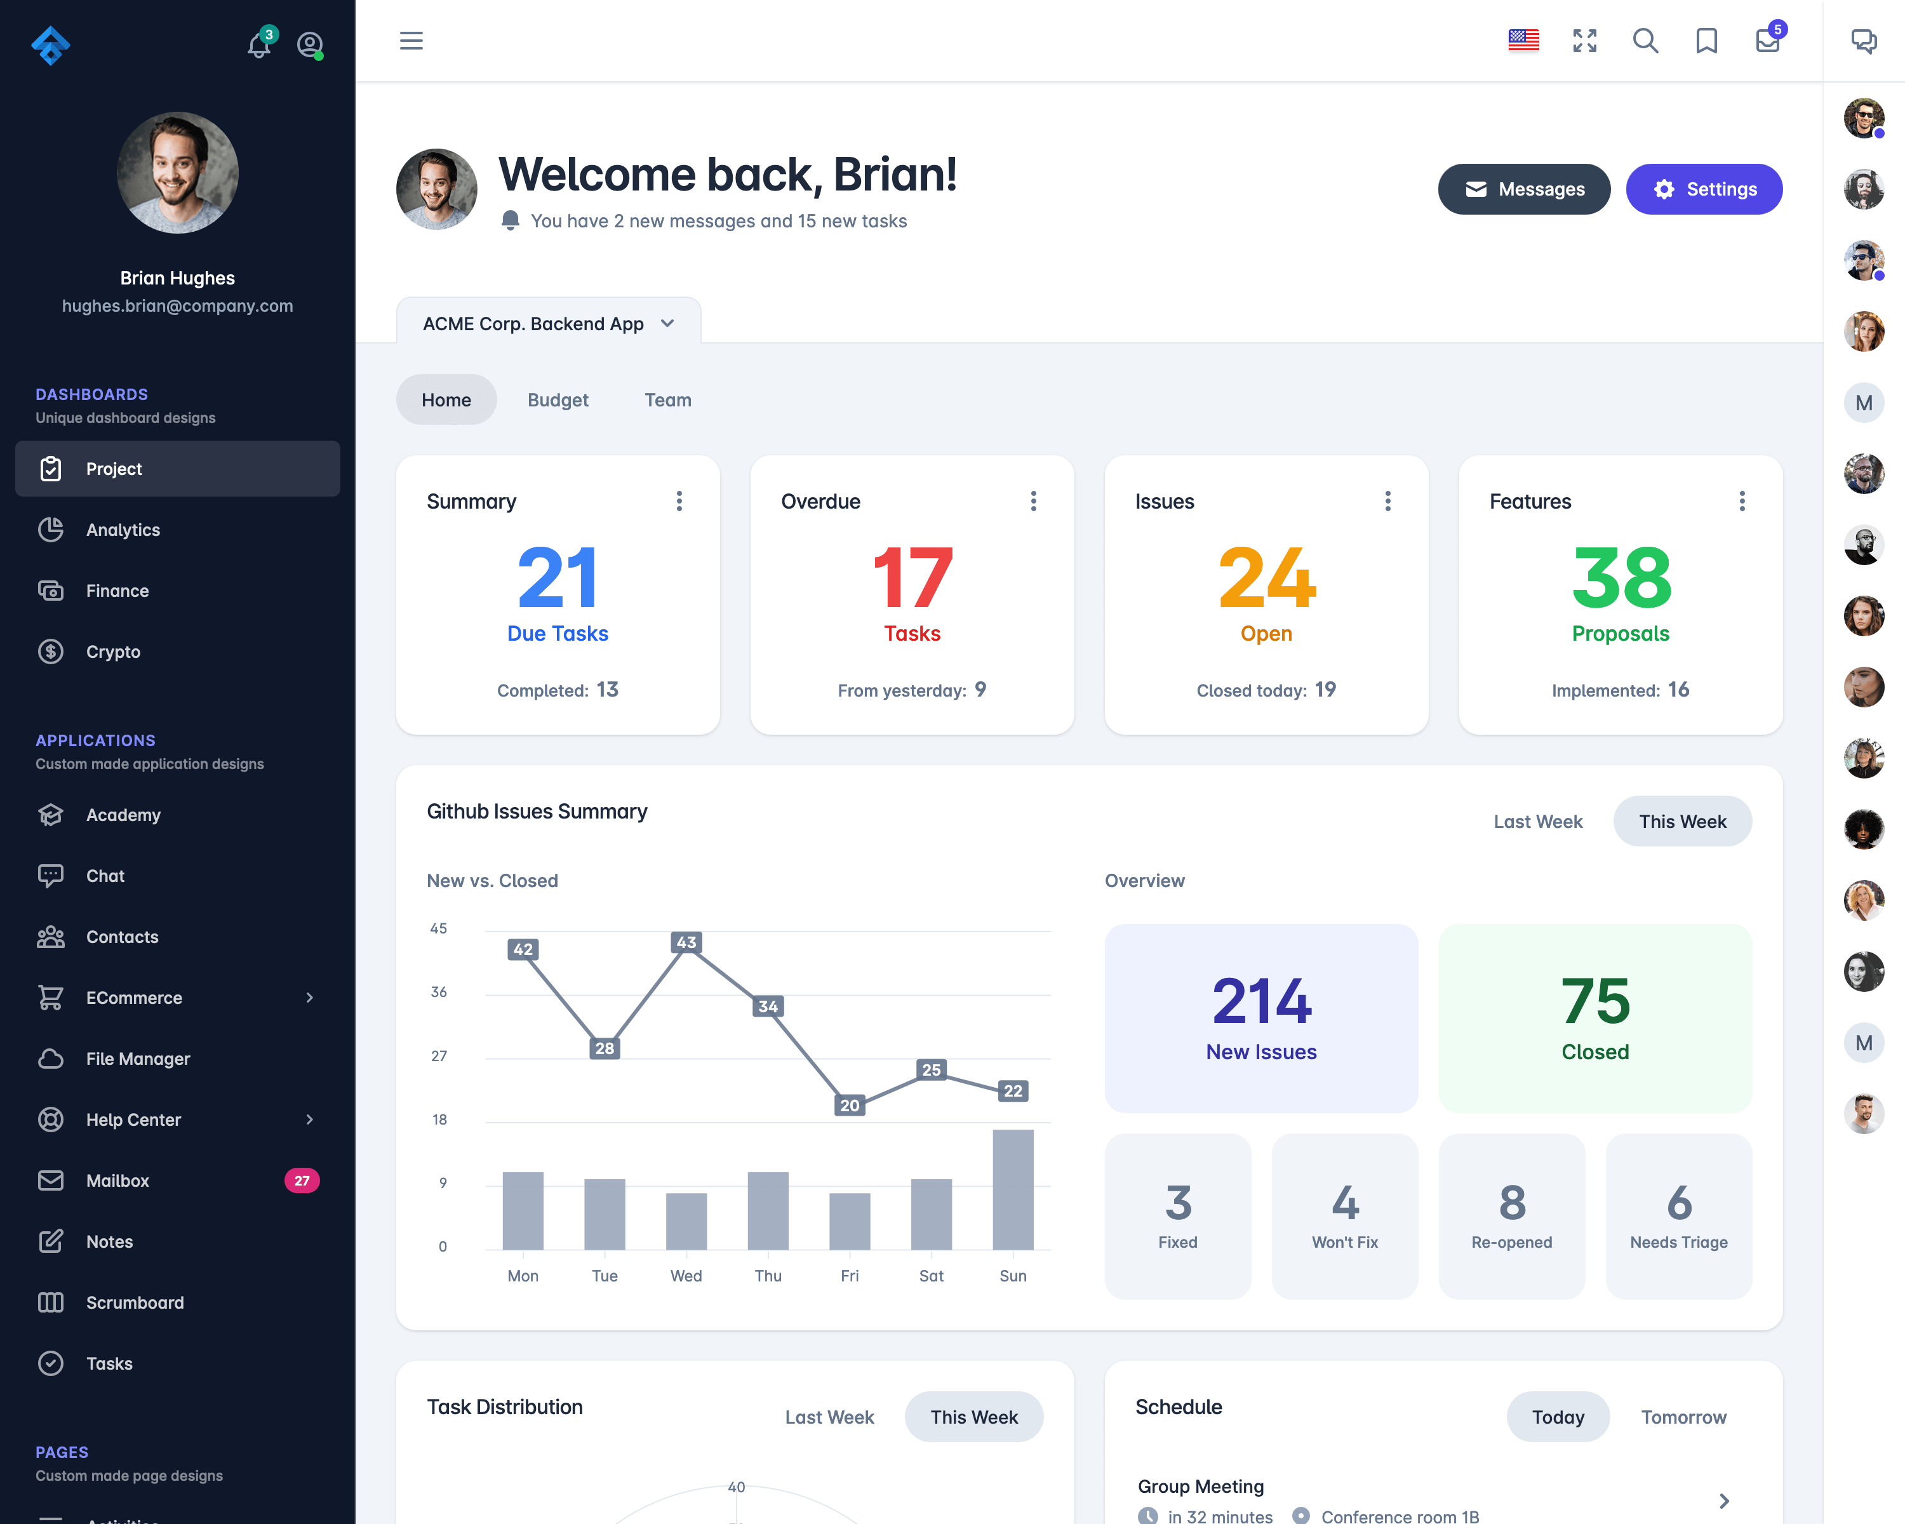Click the Overdue card three-dot menu

click(x=1033, y=501)
